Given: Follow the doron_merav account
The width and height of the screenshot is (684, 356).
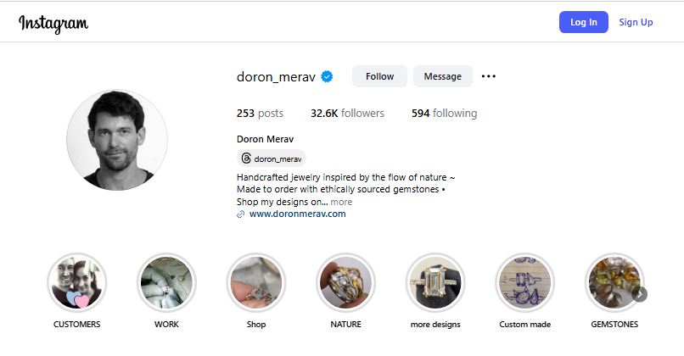Looking at the screenshot, I should coord(379,76).
